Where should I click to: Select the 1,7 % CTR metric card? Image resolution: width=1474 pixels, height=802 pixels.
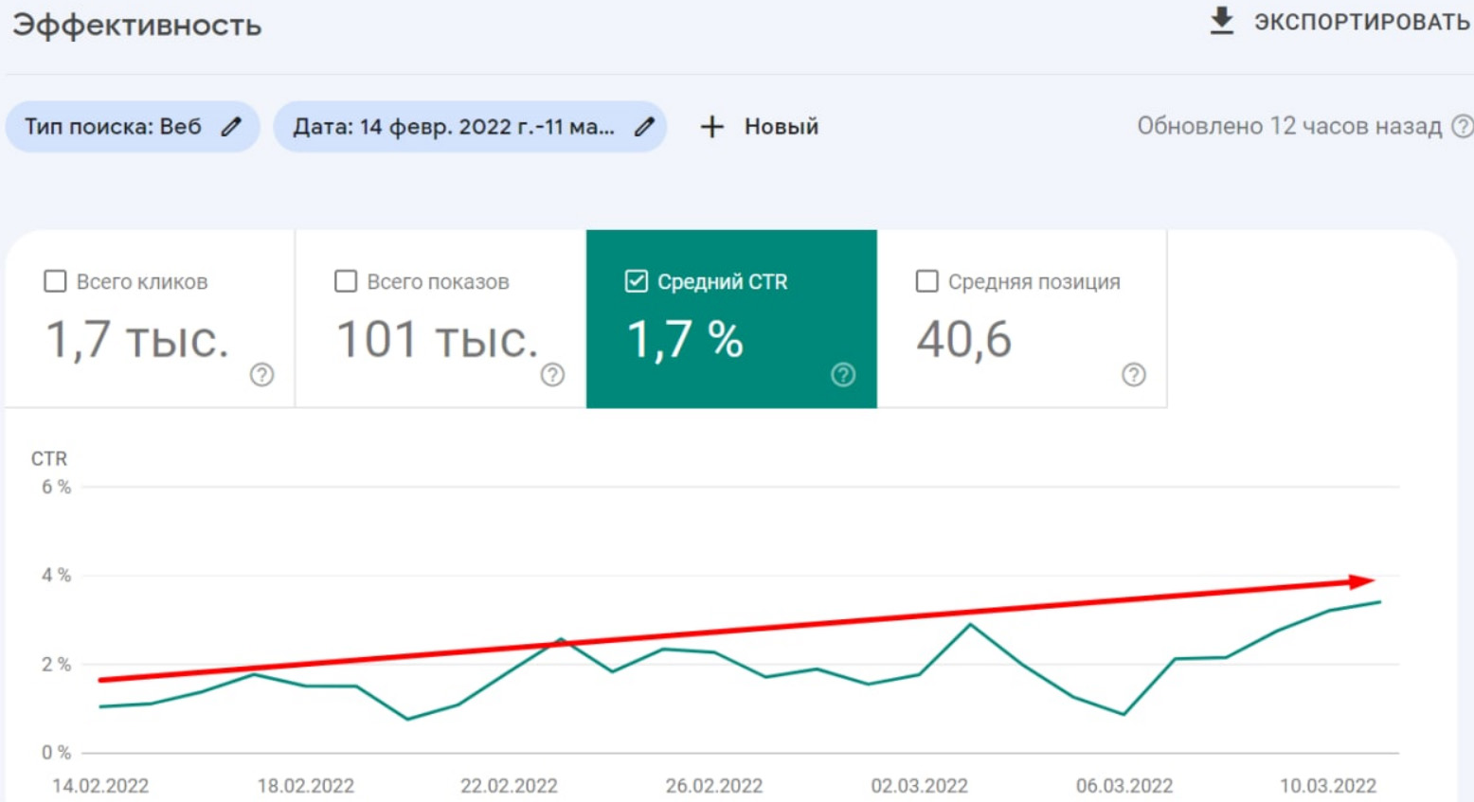point(731,319)
